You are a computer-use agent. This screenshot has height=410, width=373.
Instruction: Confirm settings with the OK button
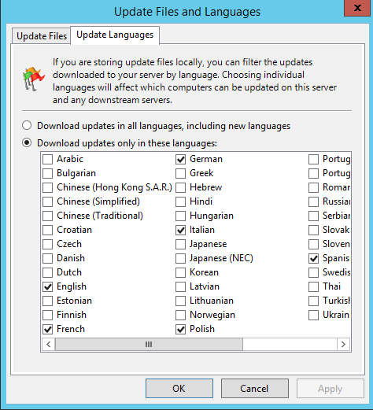click(179, 388)
